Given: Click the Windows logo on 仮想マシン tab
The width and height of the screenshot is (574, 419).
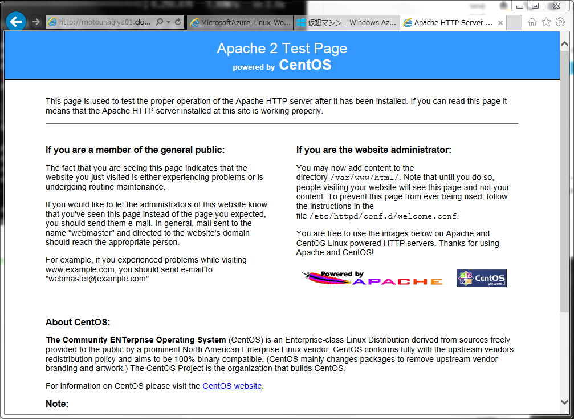Looking at the screenshot, I should (x=301, y=23).
